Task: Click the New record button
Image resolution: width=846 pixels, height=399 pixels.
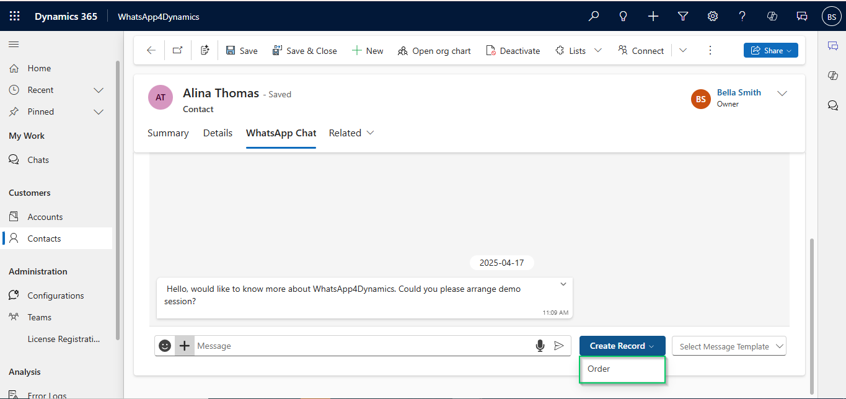Action: tap(368, 51)
